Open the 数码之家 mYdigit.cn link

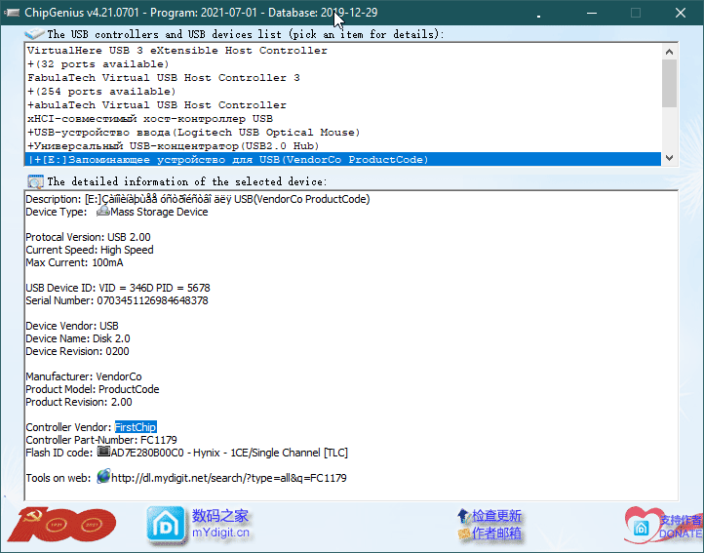pos(220,524)
